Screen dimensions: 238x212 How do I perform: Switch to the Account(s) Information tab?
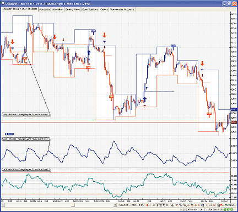coord(51,9)
